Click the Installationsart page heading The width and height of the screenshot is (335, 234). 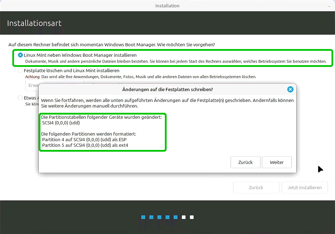coord(34,23)
